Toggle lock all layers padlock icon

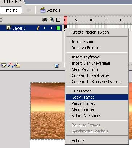51,20
